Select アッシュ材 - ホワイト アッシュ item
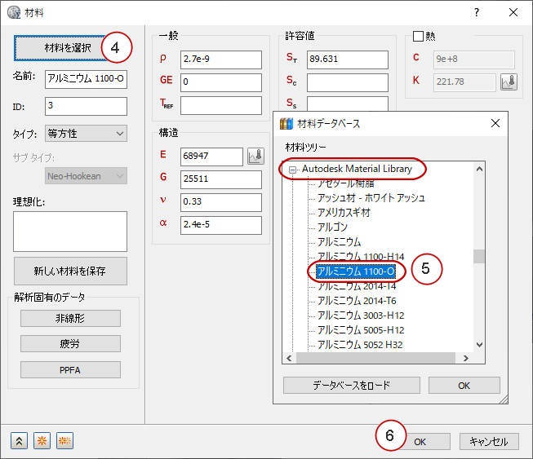 pyautogui.click(x=371, y=198)
